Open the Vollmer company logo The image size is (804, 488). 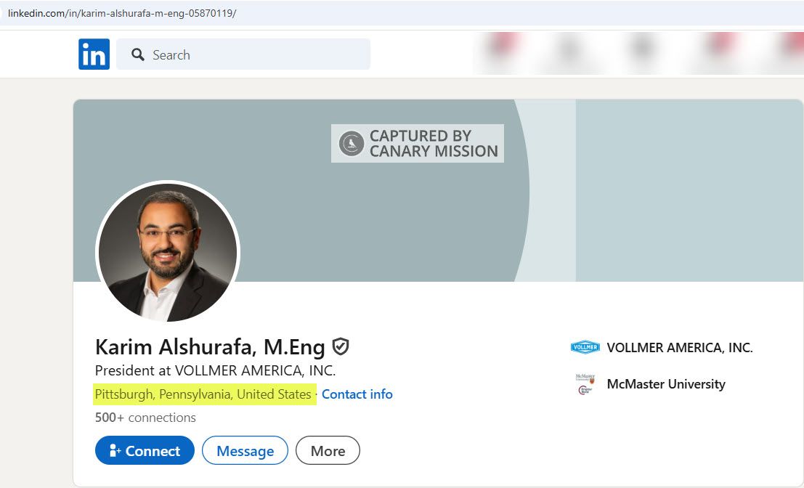pos(585,348)
